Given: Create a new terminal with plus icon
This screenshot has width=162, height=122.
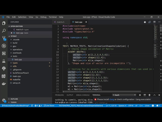Looking at the screenshot, I should [x=140, y=95].
